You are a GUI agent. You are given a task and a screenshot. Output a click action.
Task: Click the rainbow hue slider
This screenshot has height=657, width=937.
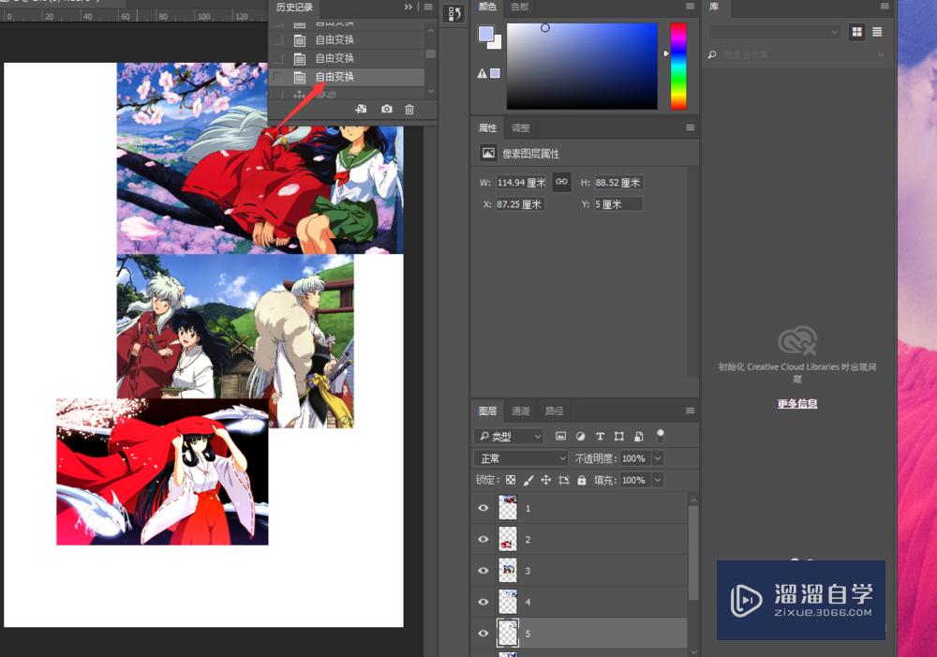[678, 67]
